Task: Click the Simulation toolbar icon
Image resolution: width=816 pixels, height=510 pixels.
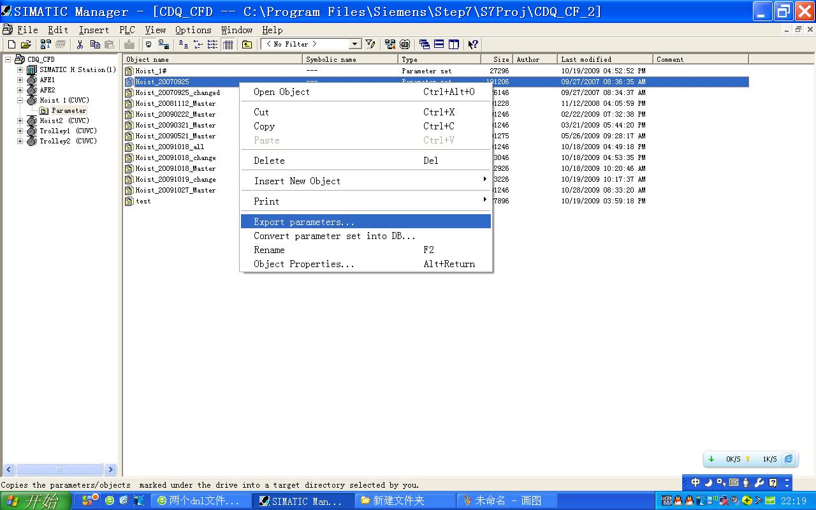Action: pos(405,44)
